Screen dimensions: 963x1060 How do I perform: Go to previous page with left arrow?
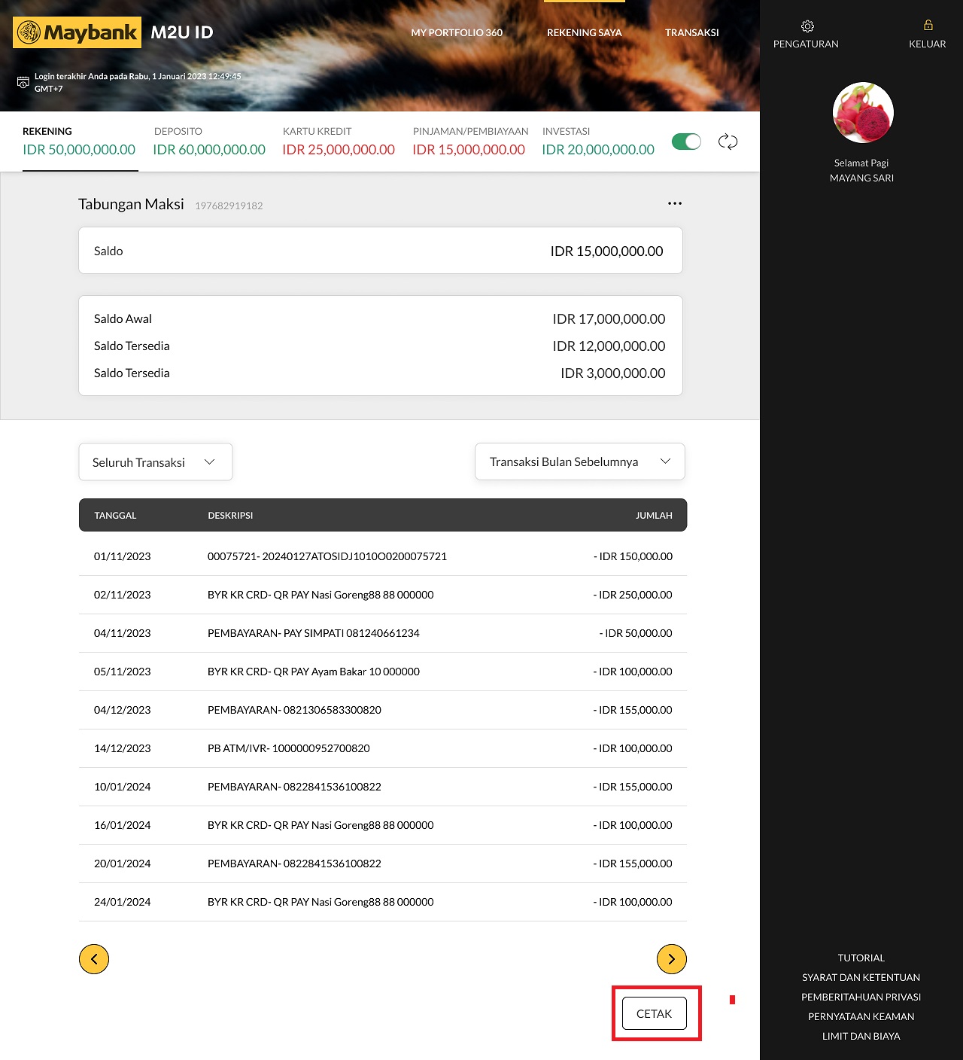[94, 959]
